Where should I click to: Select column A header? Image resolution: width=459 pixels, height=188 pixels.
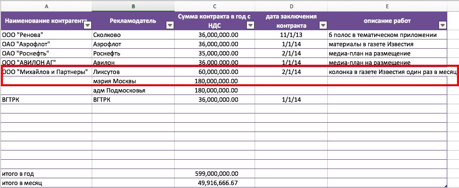46,6
